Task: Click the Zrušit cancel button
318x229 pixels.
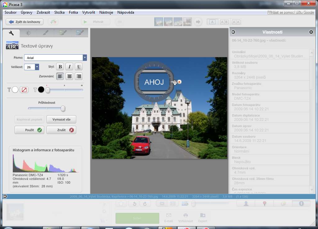Action: tap(61, 130)
